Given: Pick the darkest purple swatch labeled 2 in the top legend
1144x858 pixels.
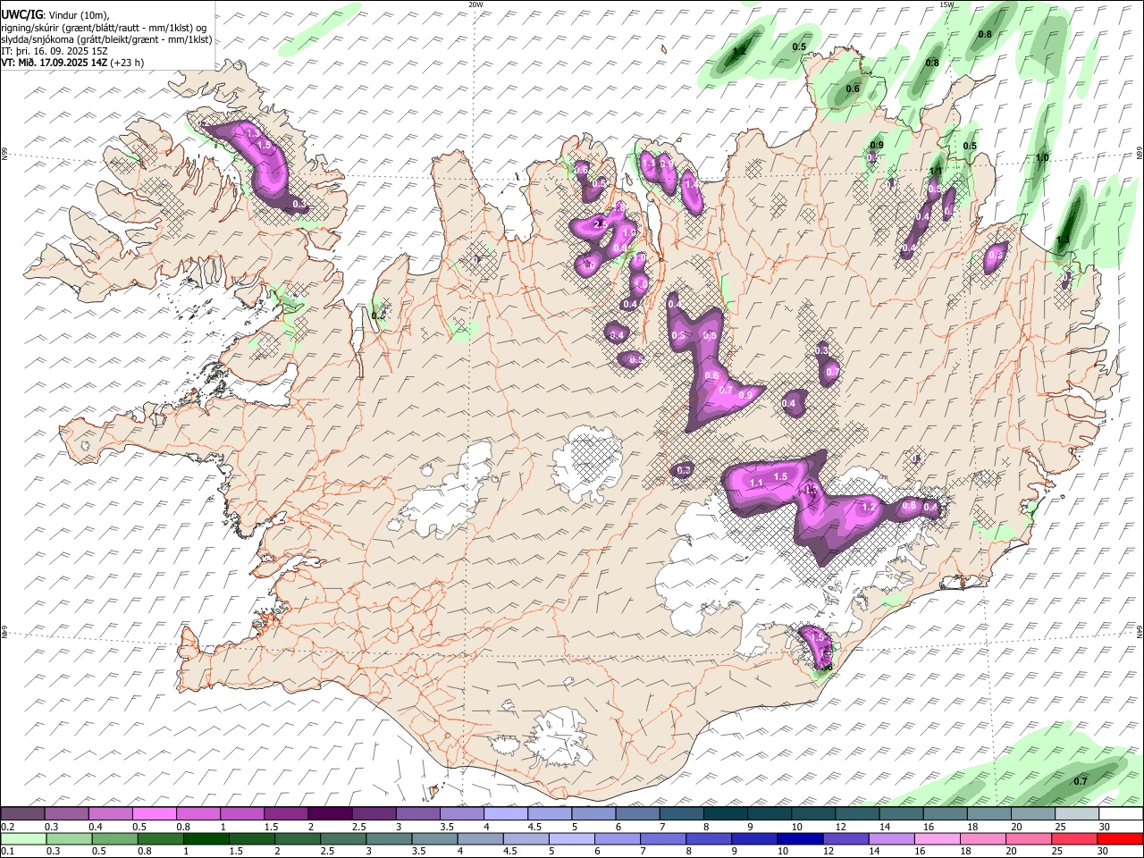Looking at the screenshot, I should pos(329,814).
